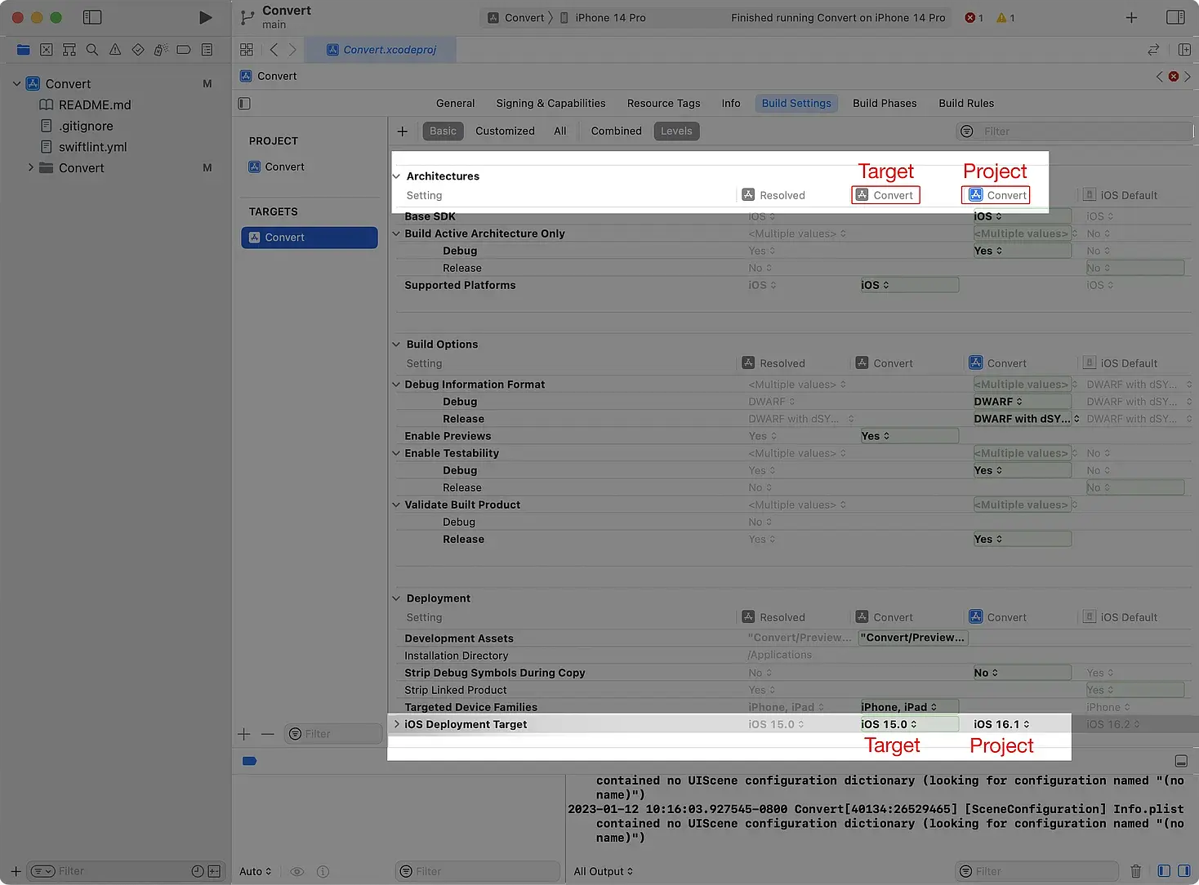Click the editor options swap arrows icon
This screenshot has height=885, width=1199.
pyautogui.click(x=1153, y=50)
